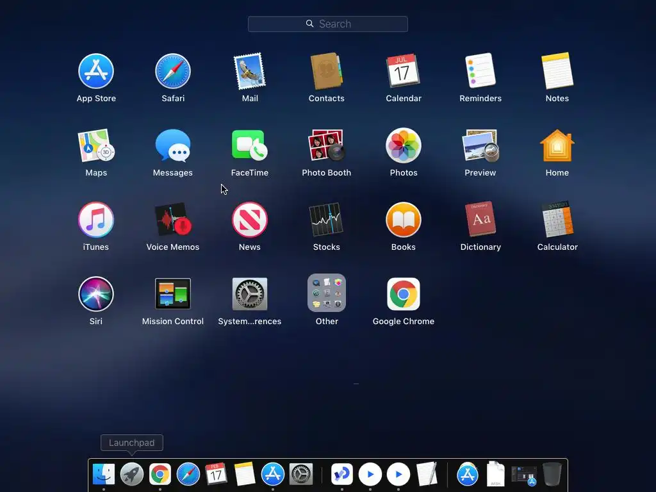Open Notes from the Launchpad grid

(x=557, y=70)
